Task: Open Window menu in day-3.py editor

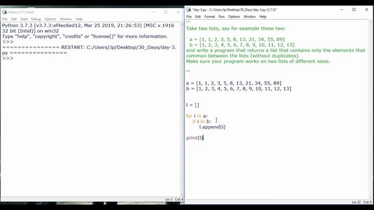Action: 250,17
